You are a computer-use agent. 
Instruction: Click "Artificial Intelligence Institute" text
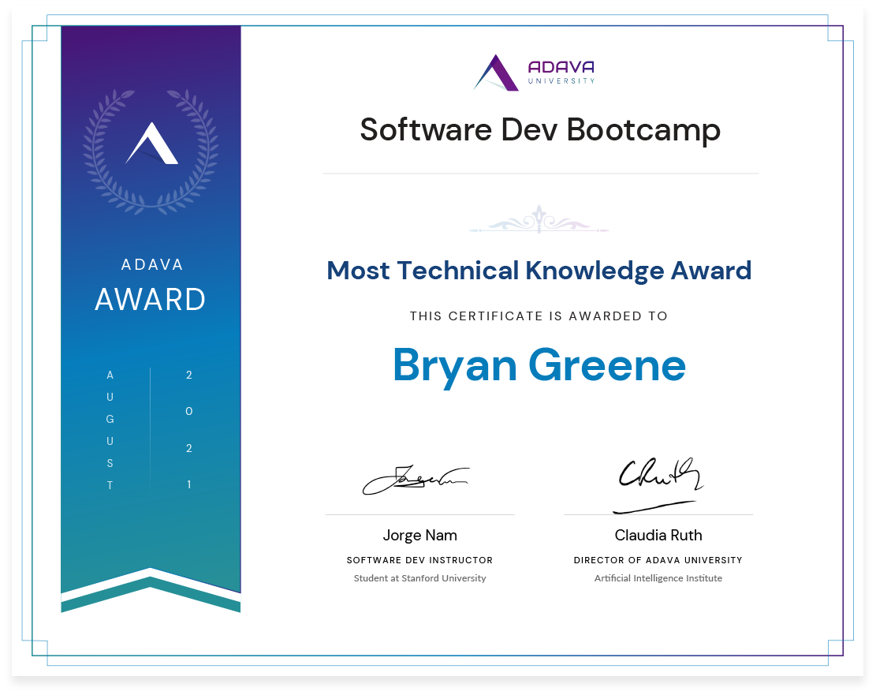[x=658, y=578]
